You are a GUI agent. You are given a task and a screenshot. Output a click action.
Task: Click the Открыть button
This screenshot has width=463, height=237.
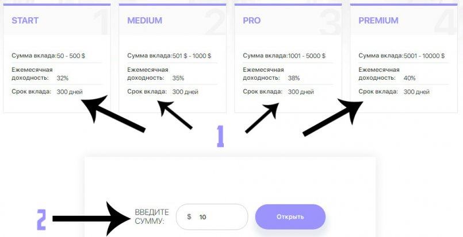point(290,217)
